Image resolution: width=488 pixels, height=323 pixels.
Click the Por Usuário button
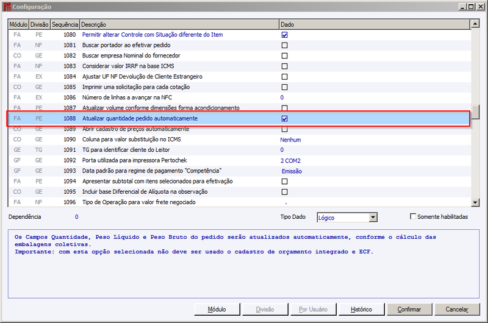(x=313, y=310)
